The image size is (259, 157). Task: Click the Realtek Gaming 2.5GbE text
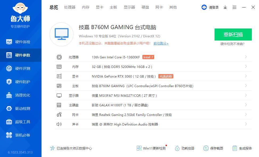(132, 115)
